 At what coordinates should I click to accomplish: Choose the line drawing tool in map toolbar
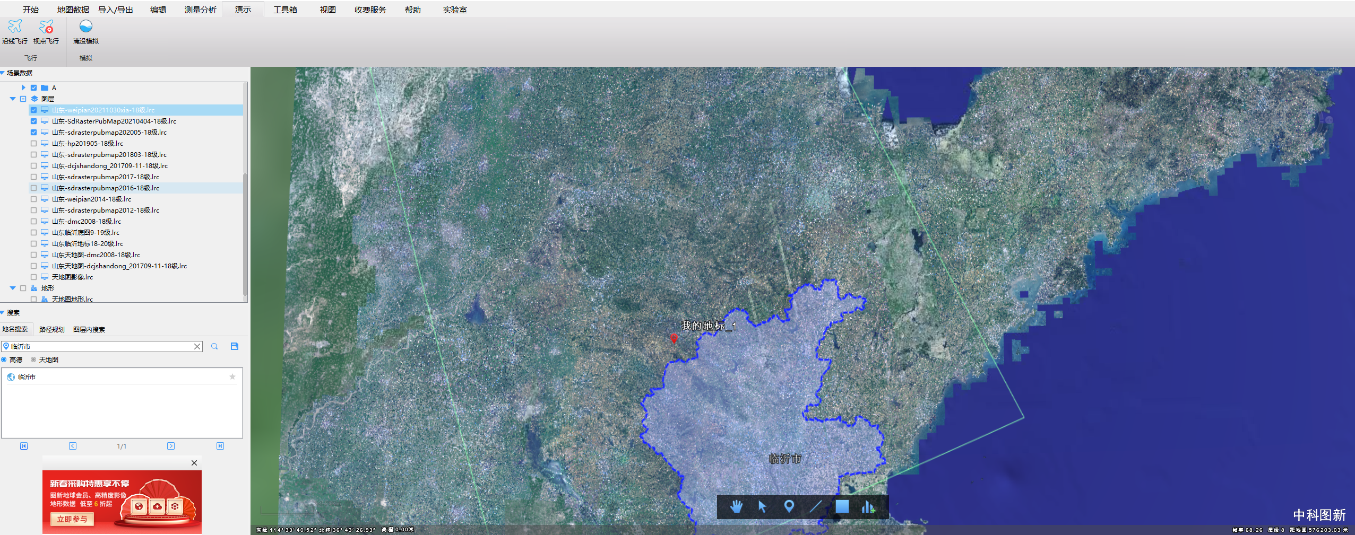815,507
